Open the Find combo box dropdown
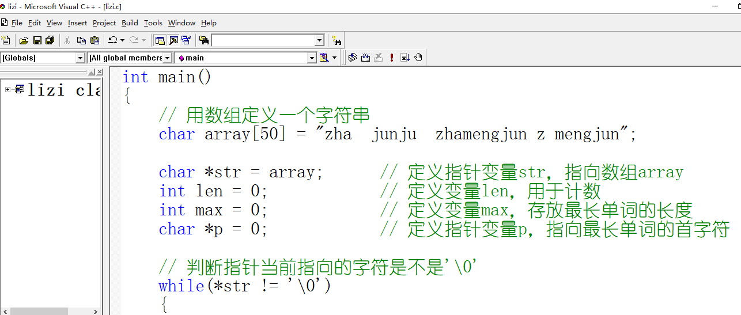The height and width of the screenshot is (315, 741). click(x=319, y=40)
